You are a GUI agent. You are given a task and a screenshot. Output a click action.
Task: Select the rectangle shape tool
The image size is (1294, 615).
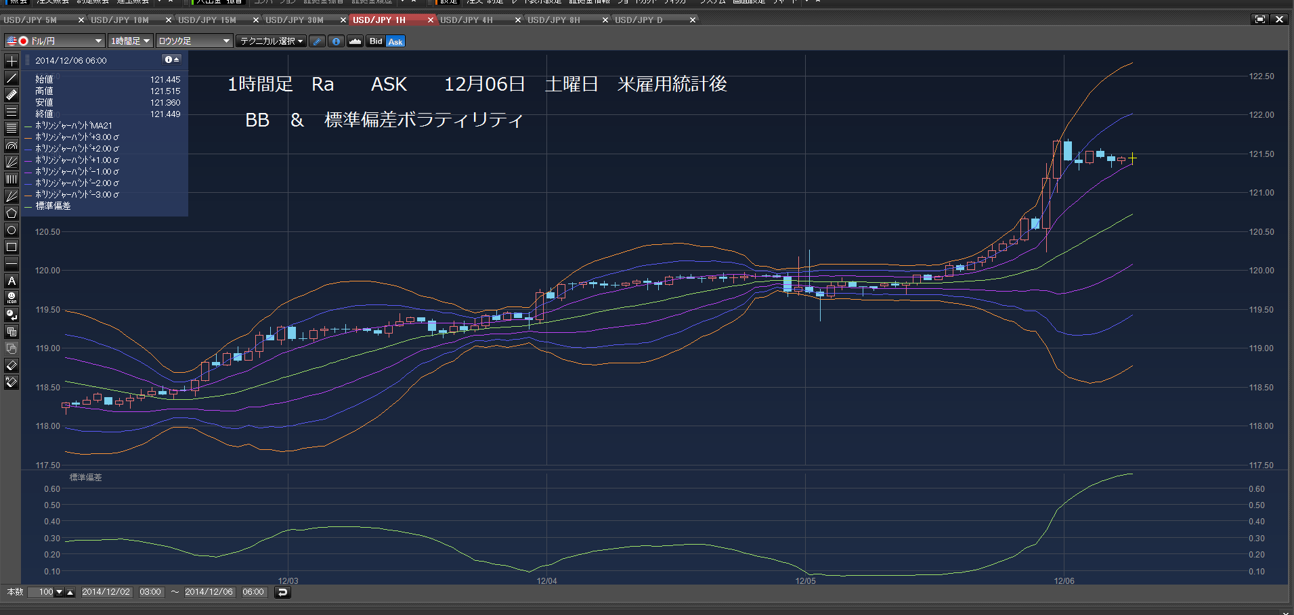[x=12, y=247]
